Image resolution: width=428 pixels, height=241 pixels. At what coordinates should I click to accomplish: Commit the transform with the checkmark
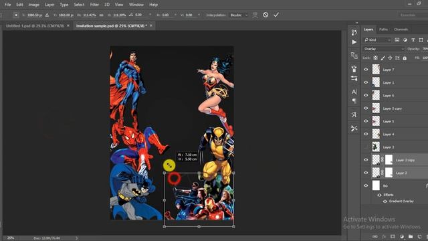click(276, 15)
